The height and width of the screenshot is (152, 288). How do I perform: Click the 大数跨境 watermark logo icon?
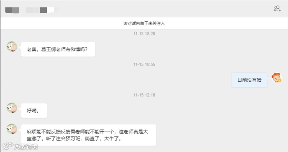click(x=8, y=146)
